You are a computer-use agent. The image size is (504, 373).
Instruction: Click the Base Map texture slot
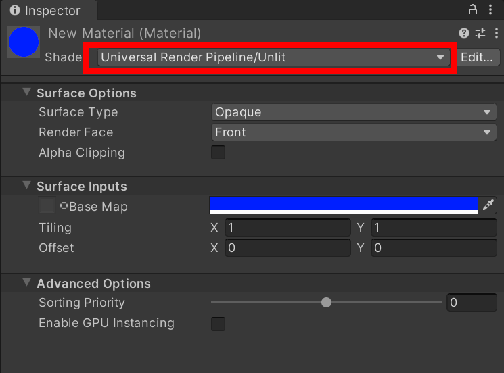[x=47, y=205]
